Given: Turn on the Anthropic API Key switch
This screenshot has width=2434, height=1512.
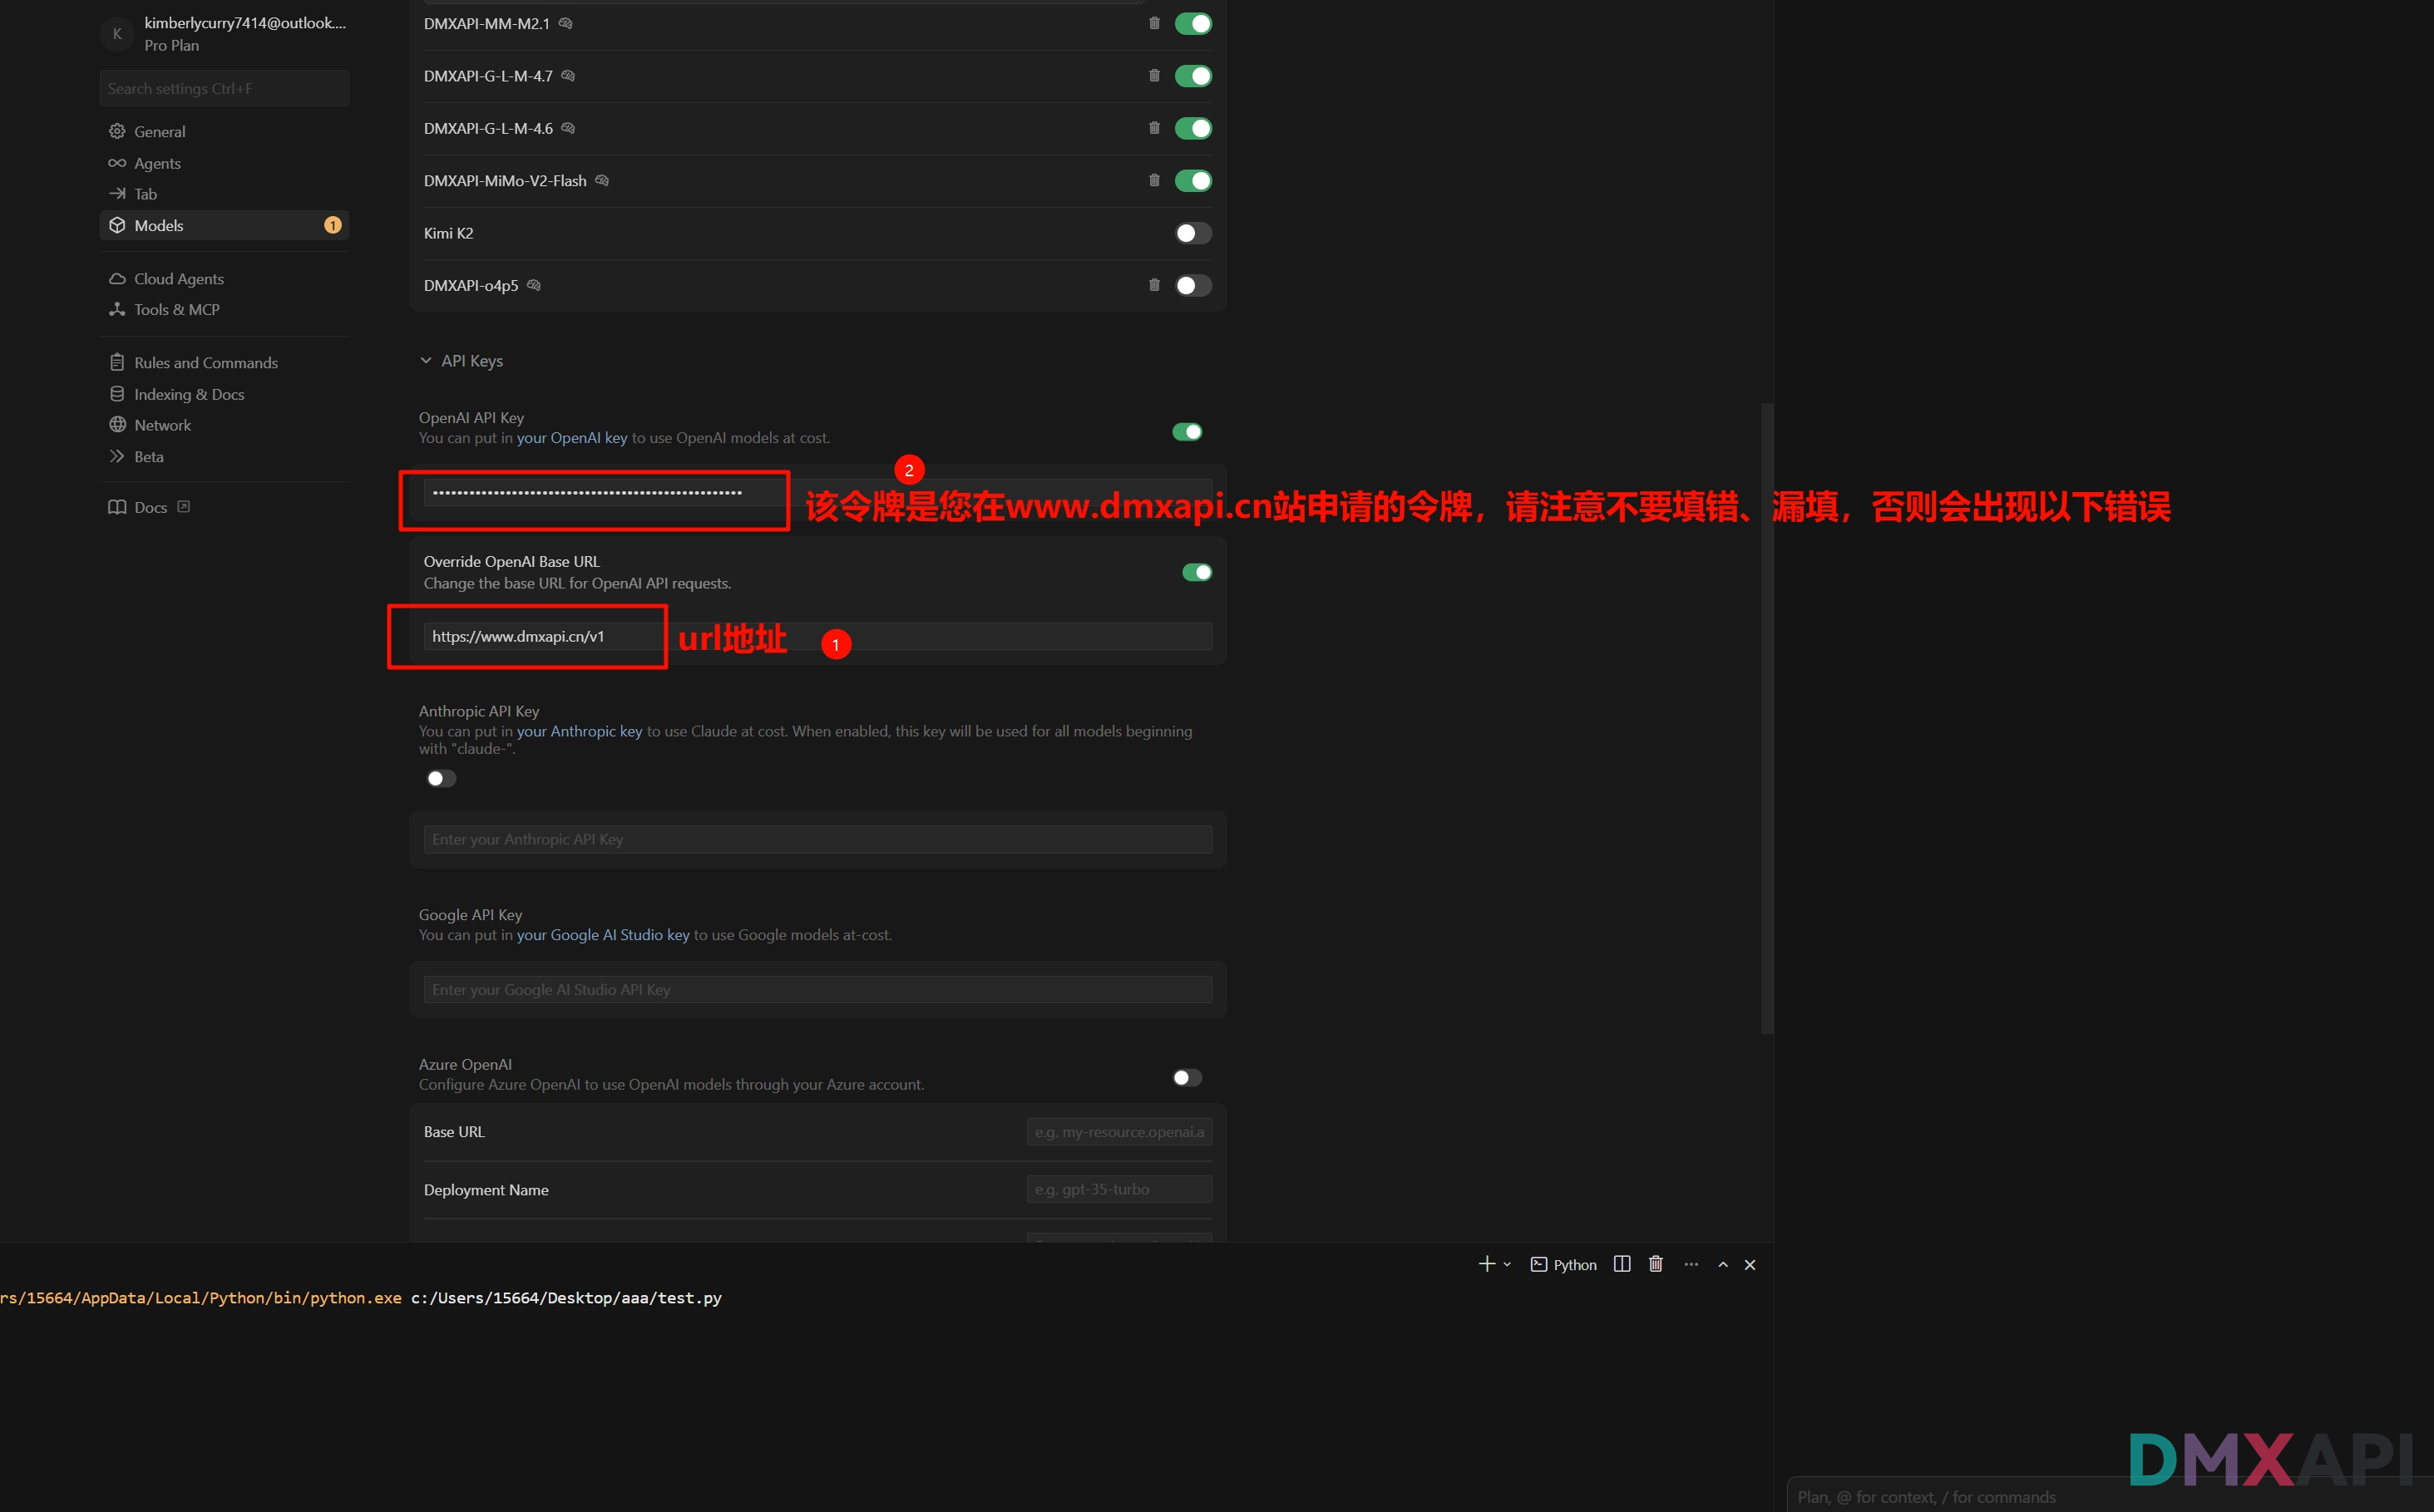Looking at the screenshot, I should [x=442, y=779].
